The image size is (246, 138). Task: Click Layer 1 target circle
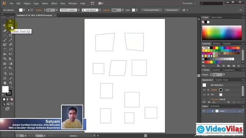(239, 111)
